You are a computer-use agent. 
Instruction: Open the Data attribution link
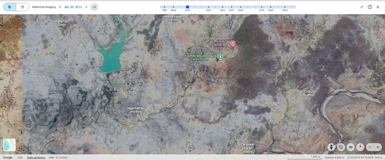tap(36, 157)
